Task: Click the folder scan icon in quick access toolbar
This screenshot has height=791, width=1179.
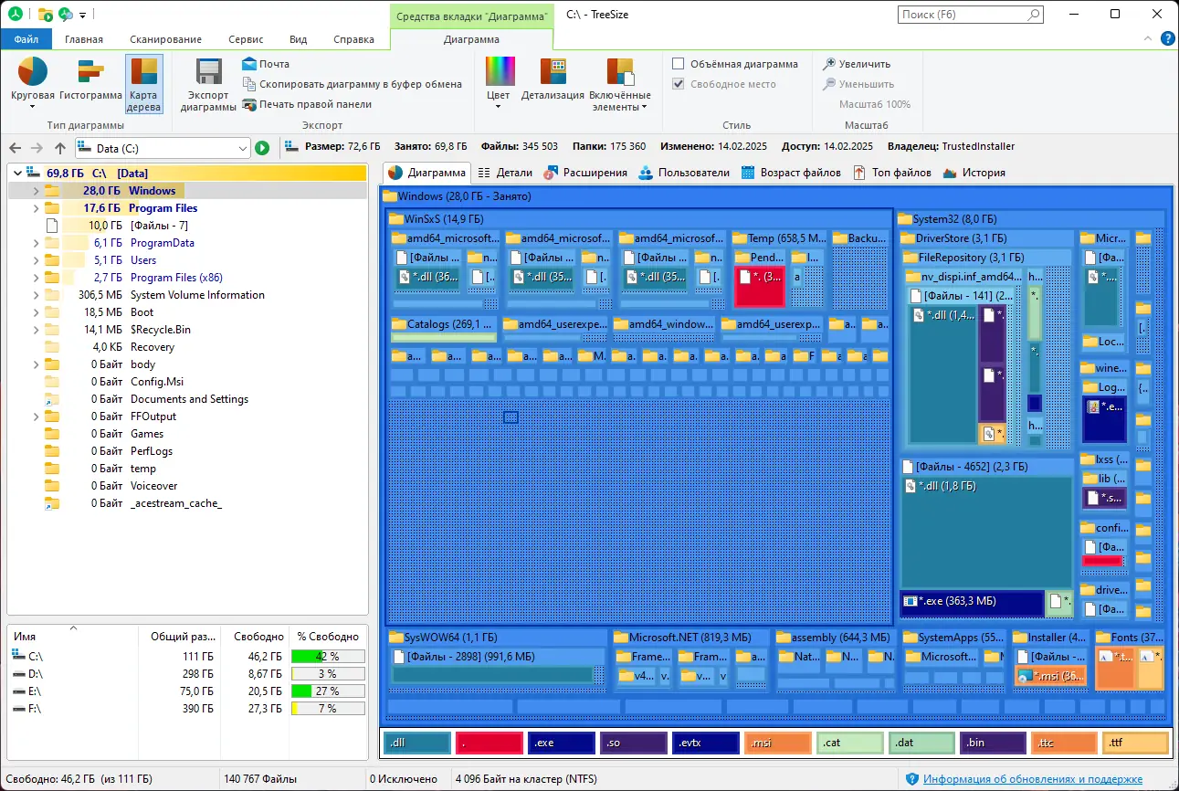Action: click(46, 14)
